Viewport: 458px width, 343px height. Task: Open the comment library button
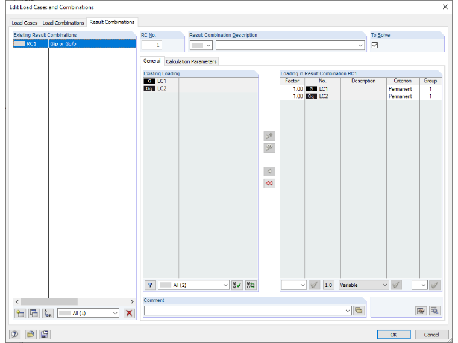pos(359,311)
